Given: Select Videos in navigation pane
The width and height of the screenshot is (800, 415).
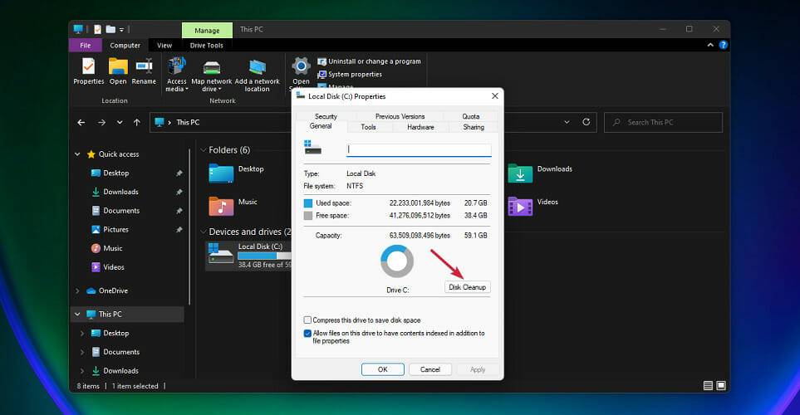Looking at the screenshot, I should pos(113,267).
